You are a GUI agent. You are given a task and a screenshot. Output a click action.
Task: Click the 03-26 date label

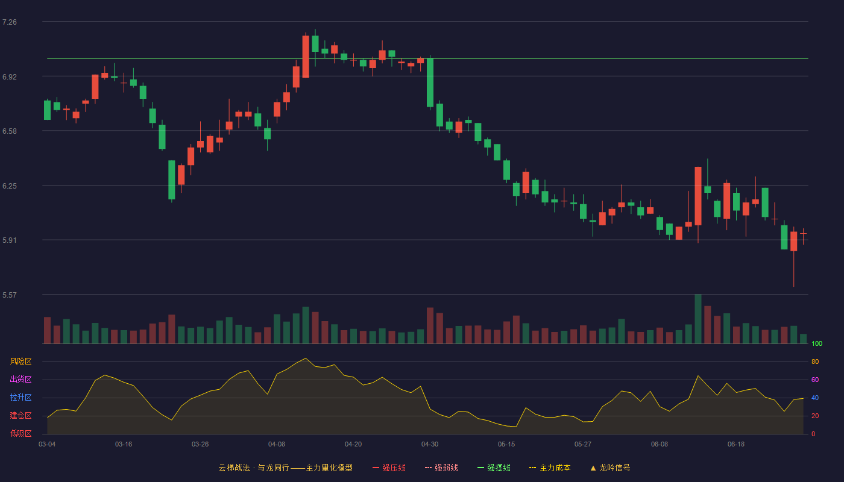coord(200,444)
